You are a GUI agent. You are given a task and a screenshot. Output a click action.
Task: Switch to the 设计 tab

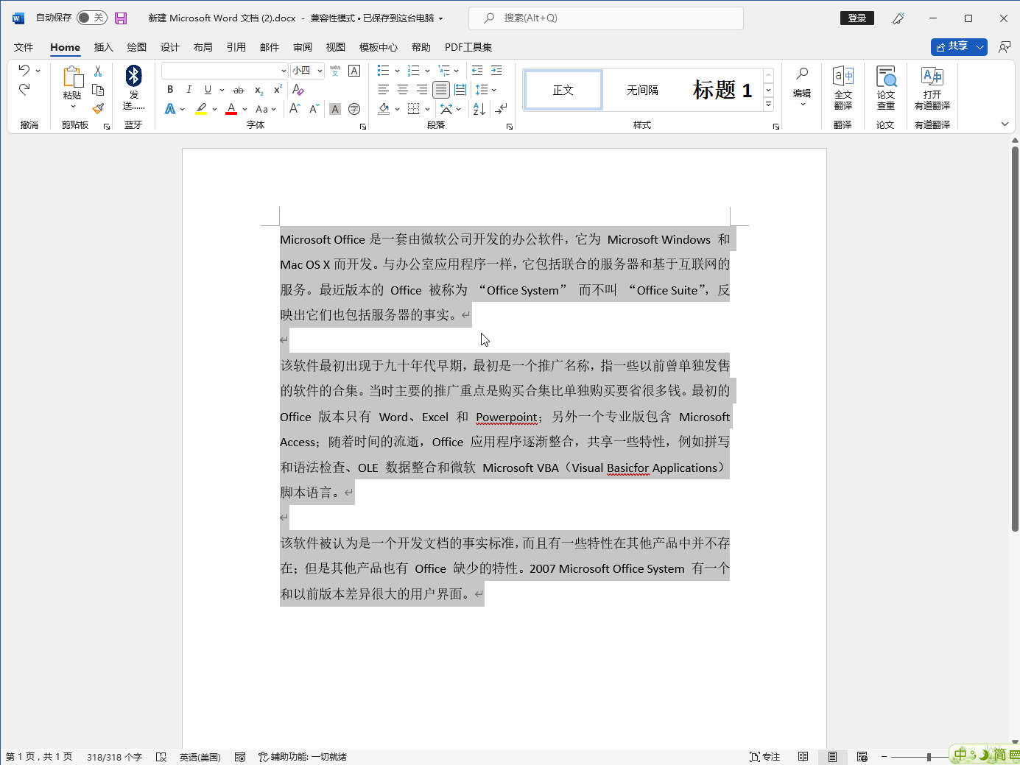click(170, 47)
